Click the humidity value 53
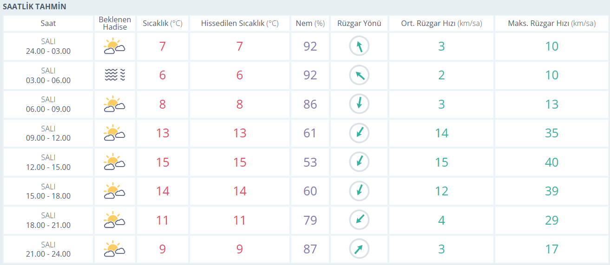 pyautogui.click(x=310, y=162)
